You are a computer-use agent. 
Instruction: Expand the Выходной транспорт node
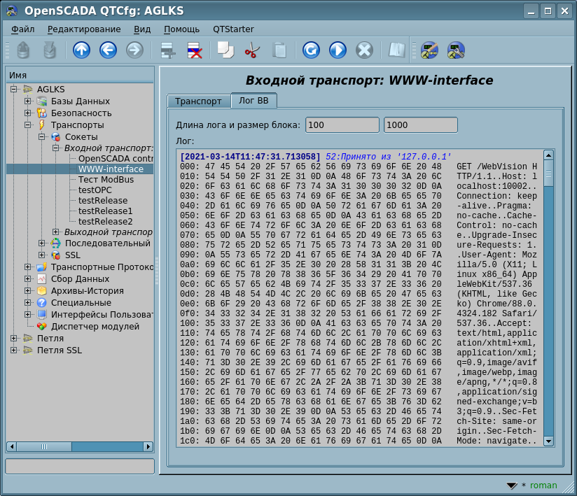(x=55, y=232)
